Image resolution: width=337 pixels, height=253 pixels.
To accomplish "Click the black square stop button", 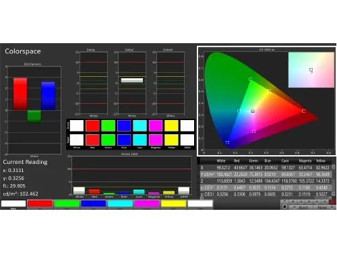I will (x=284, y=206).
